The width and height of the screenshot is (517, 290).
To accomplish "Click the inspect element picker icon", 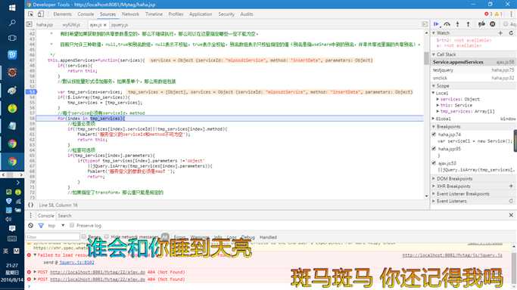I will pyautogui.click(x=31, y=14).
